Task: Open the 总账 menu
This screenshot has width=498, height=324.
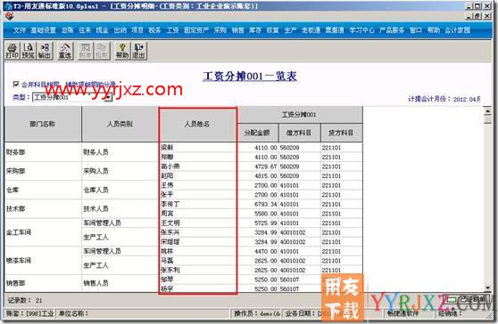Action: (x=67, y=30)
